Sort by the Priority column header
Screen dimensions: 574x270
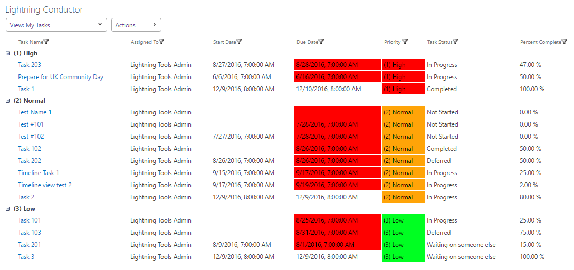click(393, 42)
